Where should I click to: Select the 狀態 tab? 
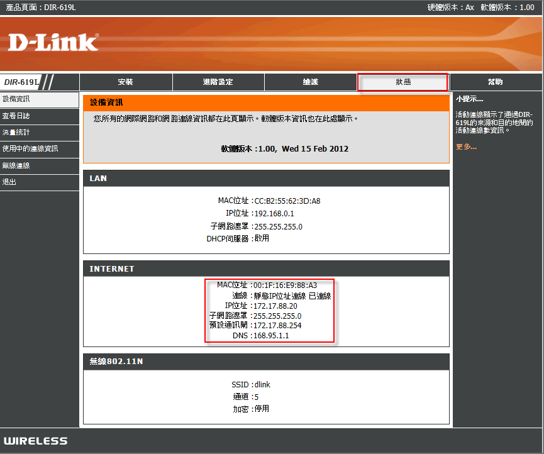tap(403, 82)
